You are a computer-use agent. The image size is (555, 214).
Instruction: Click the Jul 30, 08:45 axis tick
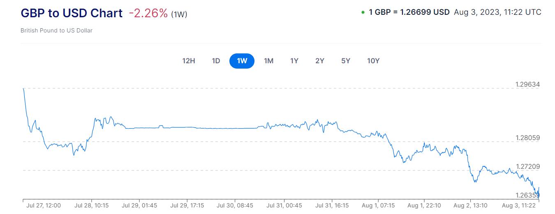click(235, 205)
